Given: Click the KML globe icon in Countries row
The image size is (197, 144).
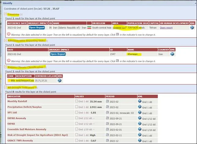Looking at the screenshot, I should [x=192, y=28].
